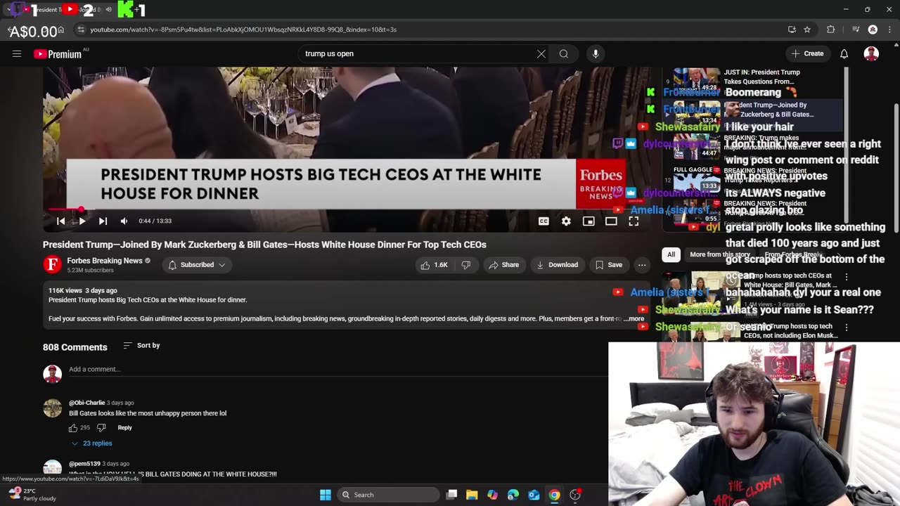This screenshot has width=900, height=506.
Task: Dislike the Forbes video
Action: 466,265
